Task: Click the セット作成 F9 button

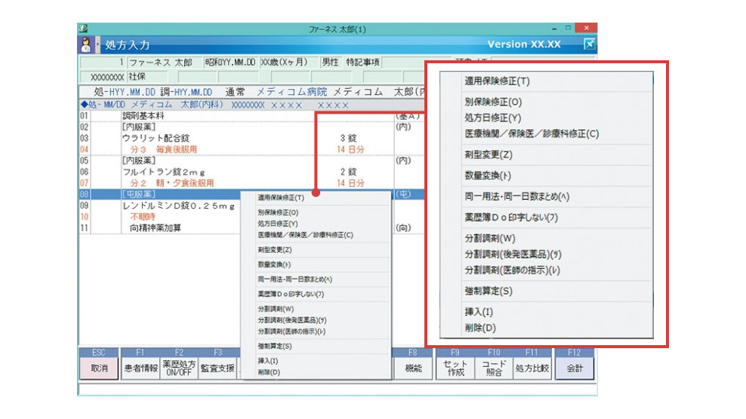Action: click(455, 368)
